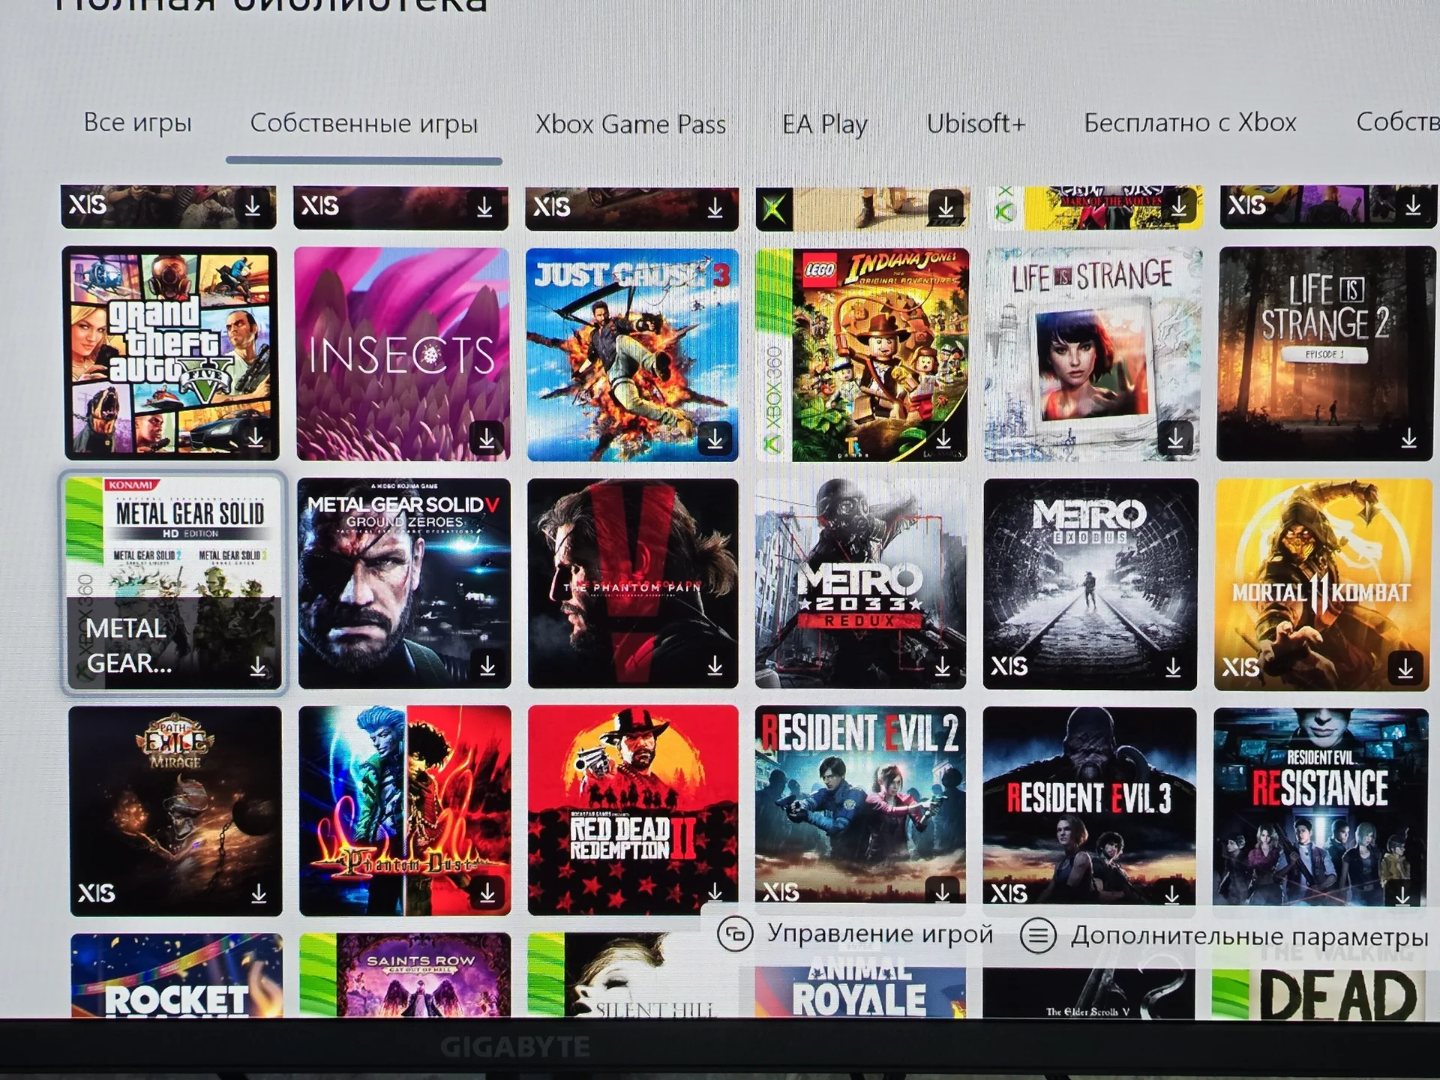Click download icon on Phantom Dust
Image resolution: width=1440 pixels, height=1080 pixels.
click(487, 892)
